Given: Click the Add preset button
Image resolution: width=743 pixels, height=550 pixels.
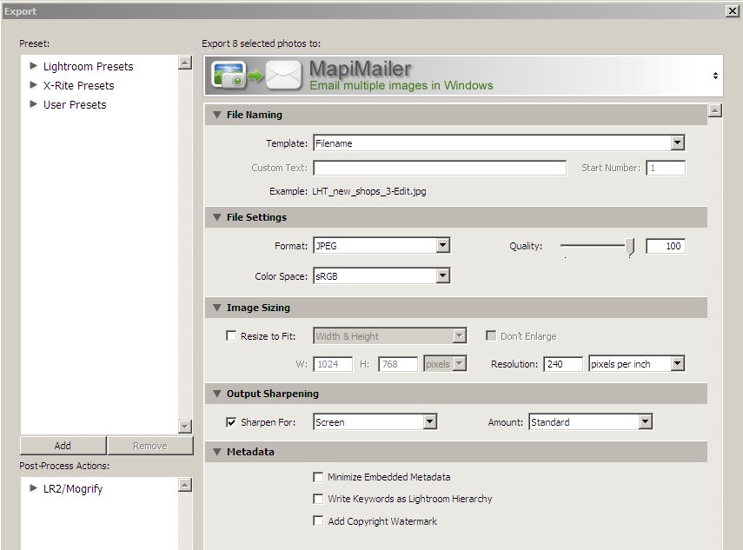Looking at the screenshot, I should (63, 446).
